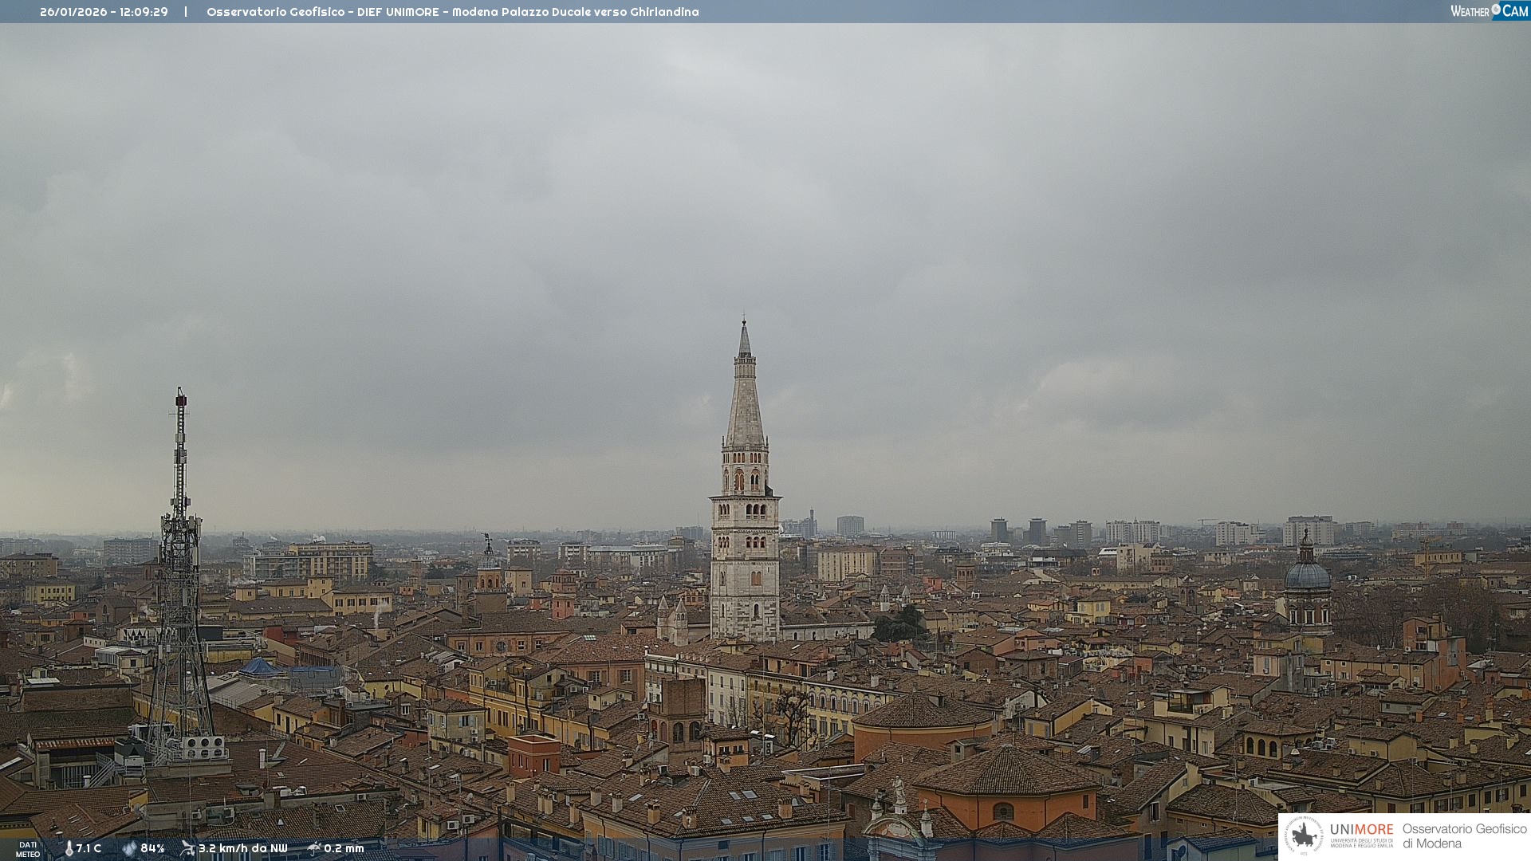This screenshot has height=861, width=1531.
Task: Click the rain umbrella precipitation icon
Action: 314,848
